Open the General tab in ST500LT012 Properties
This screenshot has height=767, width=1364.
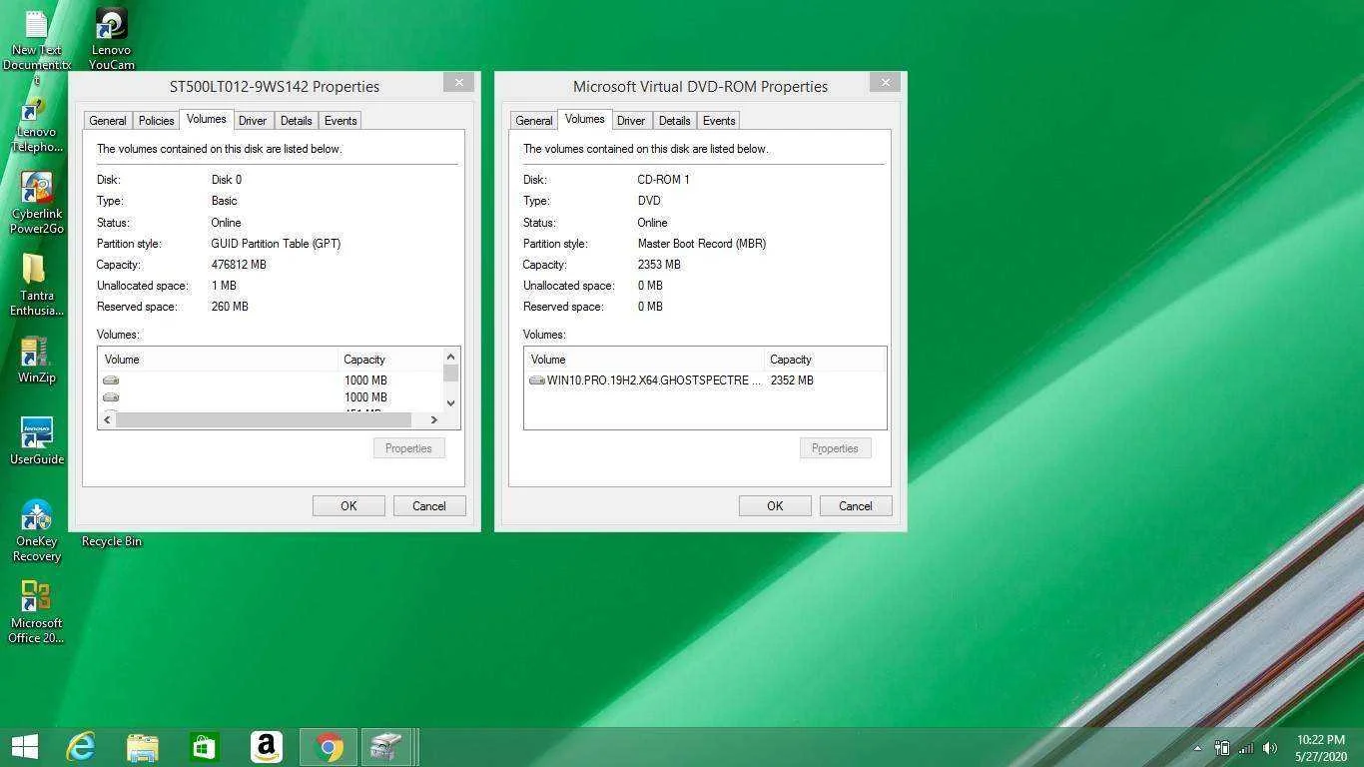coord(108,121)
